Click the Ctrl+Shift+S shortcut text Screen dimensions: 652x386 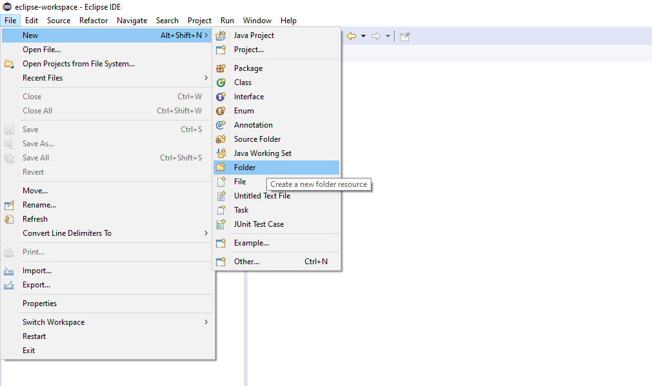(x=181, y=158)
